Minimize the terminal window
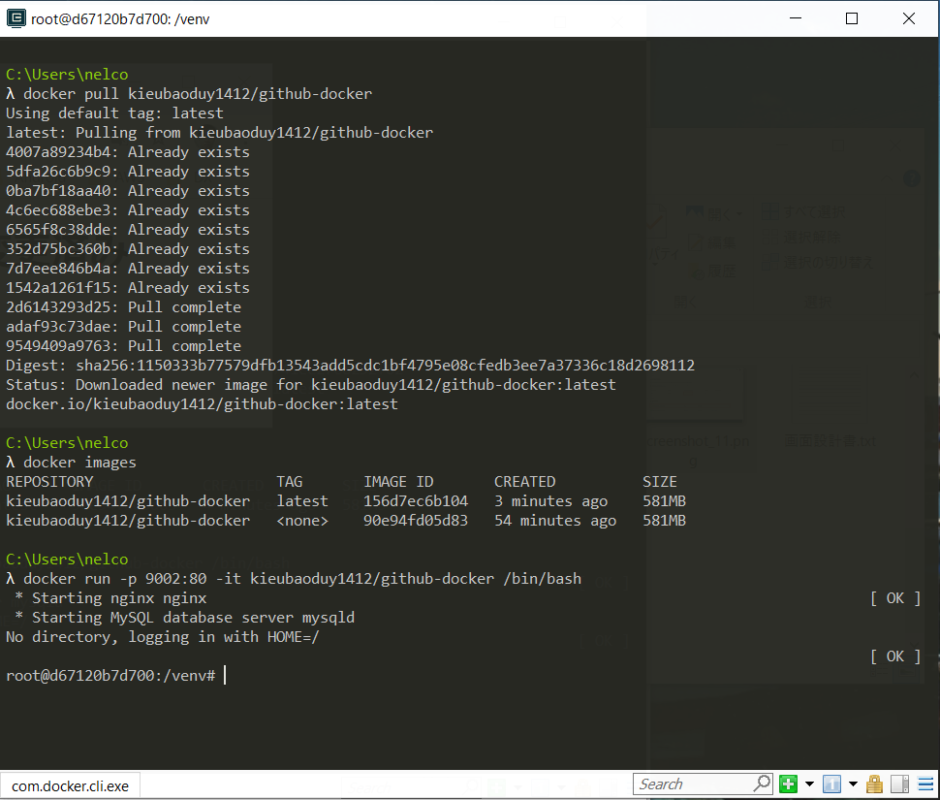 (x=796, y=17)
